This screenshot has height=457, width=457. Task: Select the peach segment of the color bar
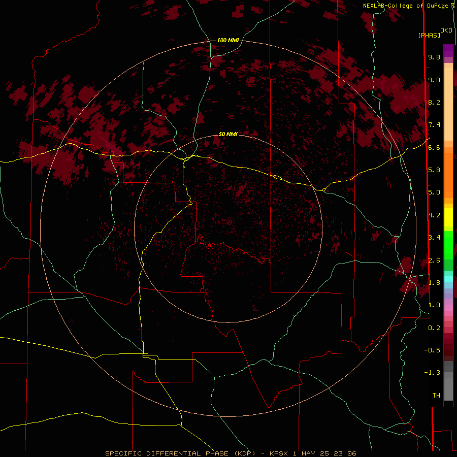pyautogui.click(x=448, y=102)
